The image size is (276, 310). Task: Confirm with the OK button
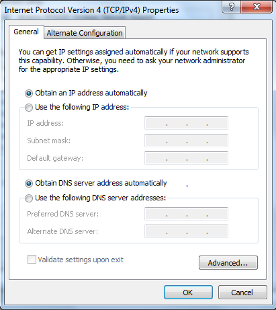coord(188,293)
